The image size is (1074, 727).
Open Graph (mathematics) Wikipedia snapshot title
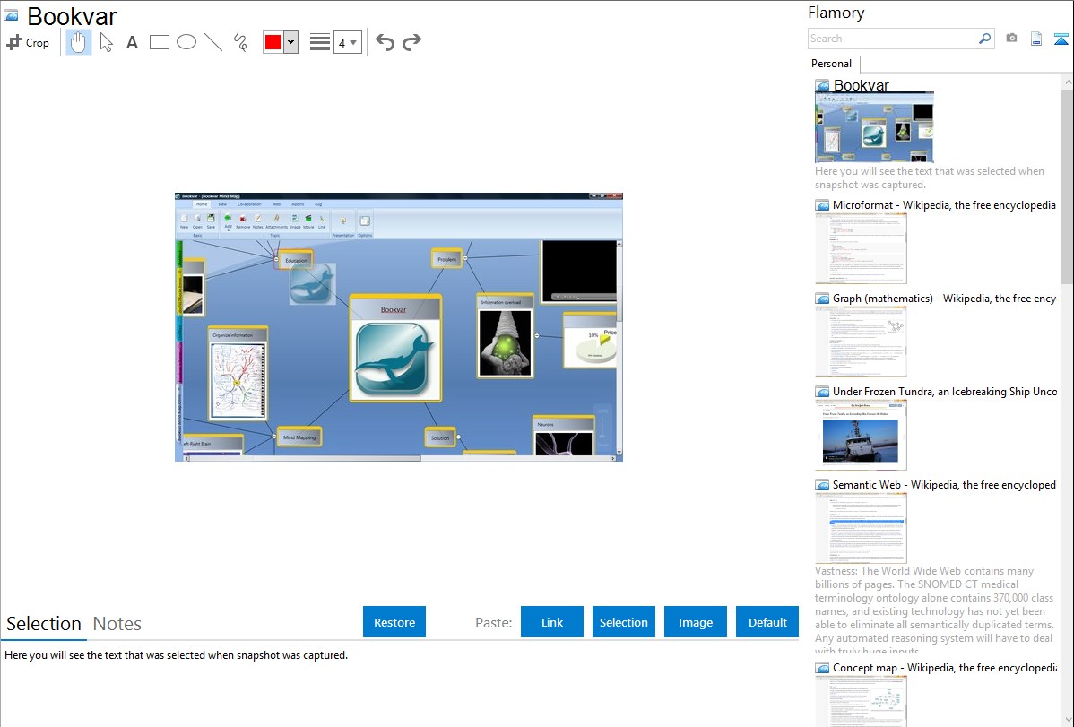944,299
